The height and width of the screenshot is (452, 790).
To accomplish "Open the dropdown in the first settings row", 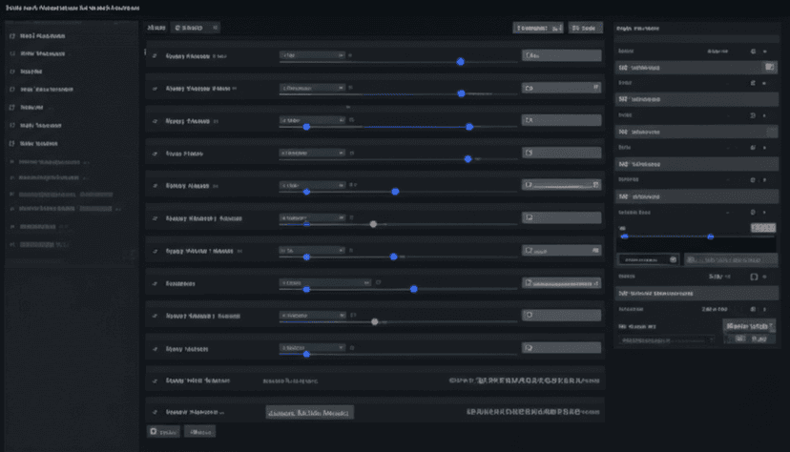I will pos(311,56).
